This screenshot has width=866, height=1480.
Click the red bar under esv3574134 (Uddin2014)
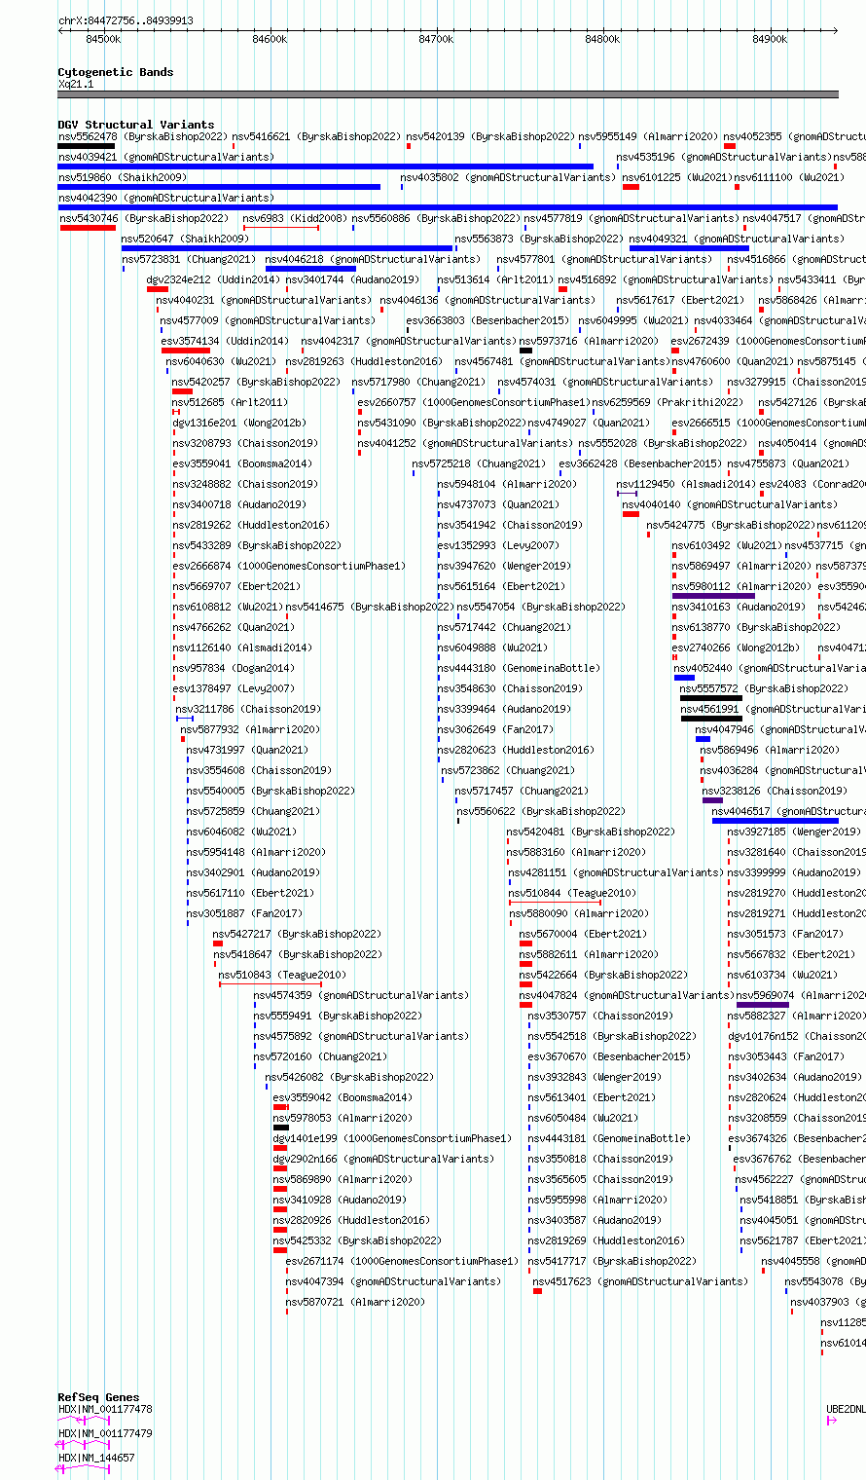pos(186,351)
